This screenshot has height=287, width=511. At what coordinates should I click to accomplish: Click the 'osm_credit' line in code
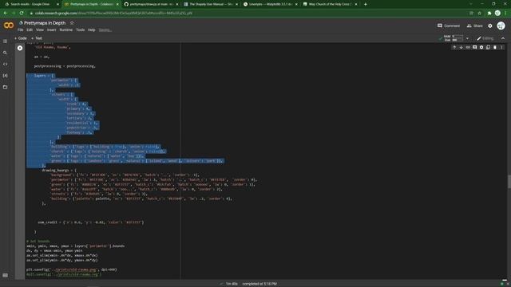tap(90, 222)
